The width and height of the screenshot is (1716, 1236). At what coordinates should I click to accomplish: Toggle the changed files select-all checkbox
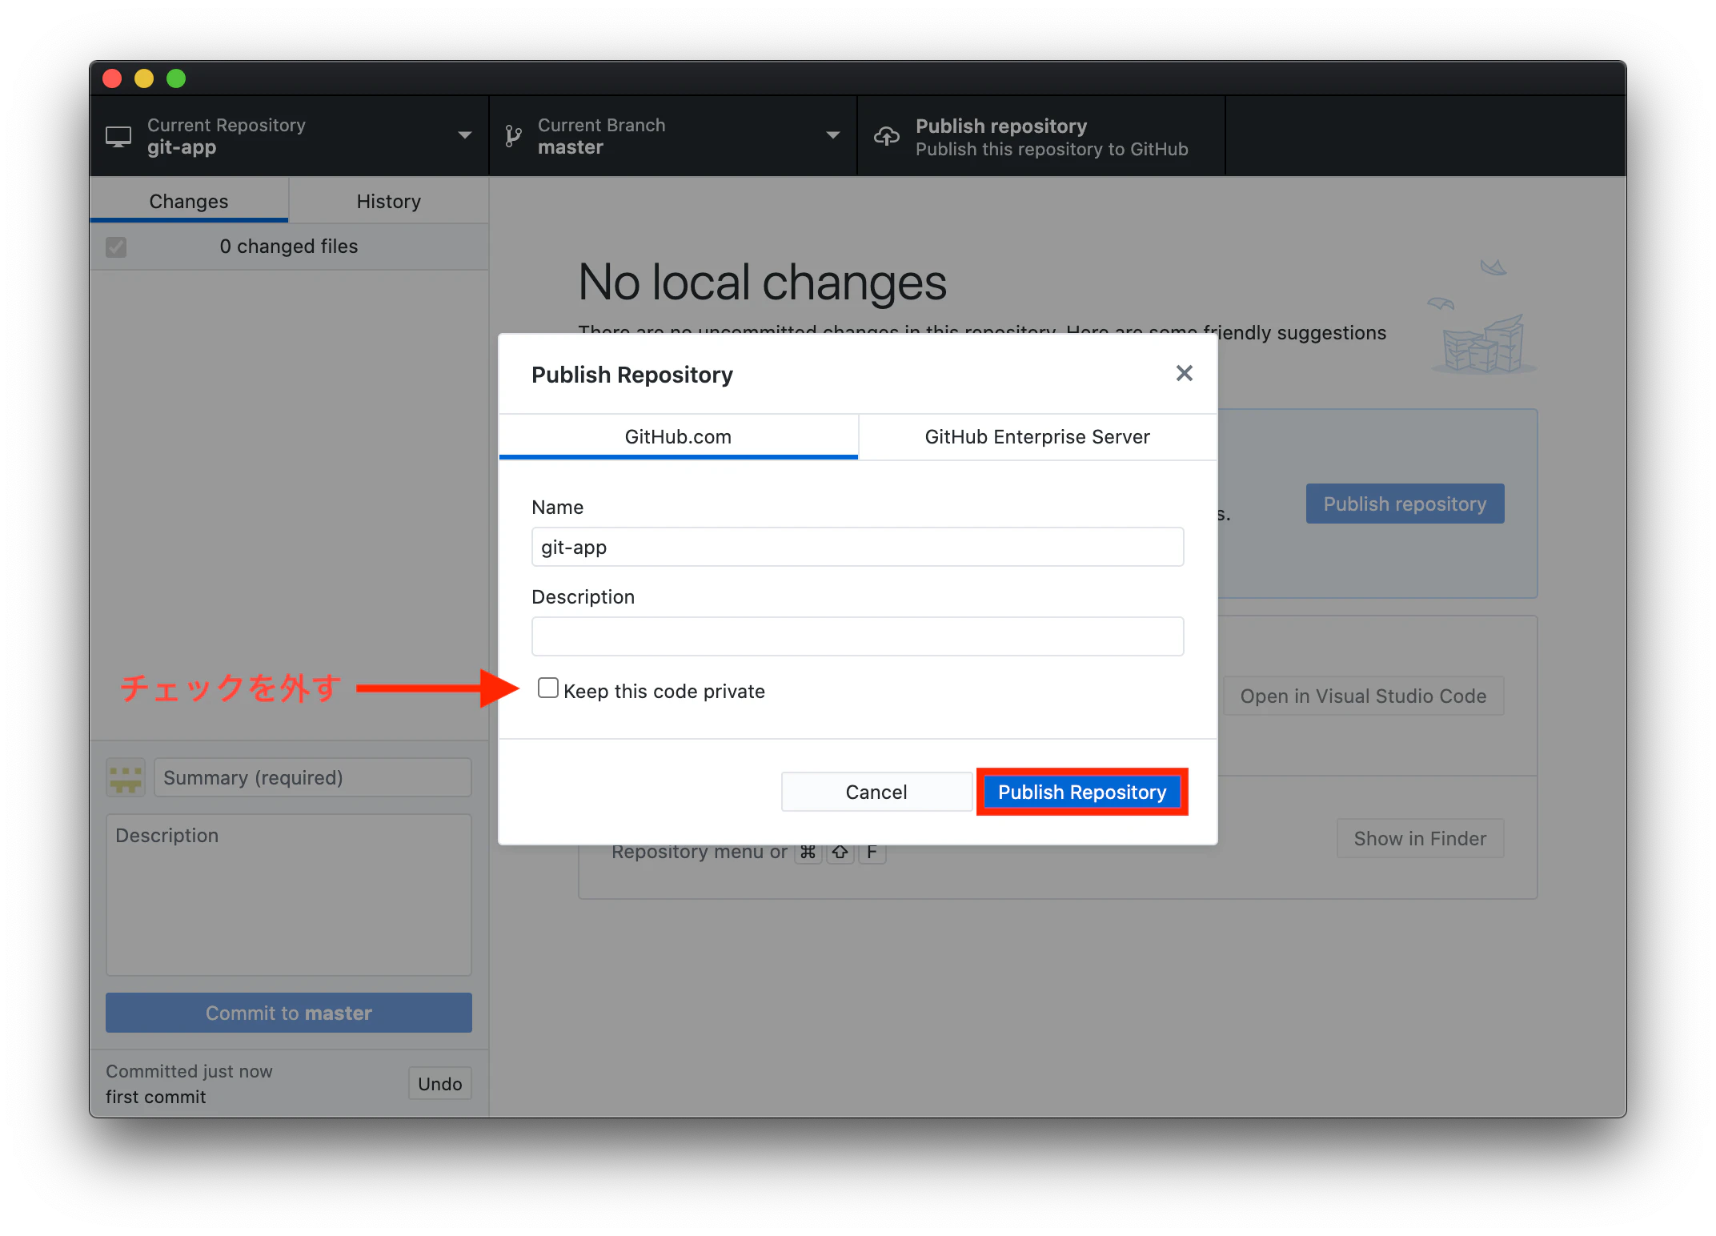[x=116, y=247]
